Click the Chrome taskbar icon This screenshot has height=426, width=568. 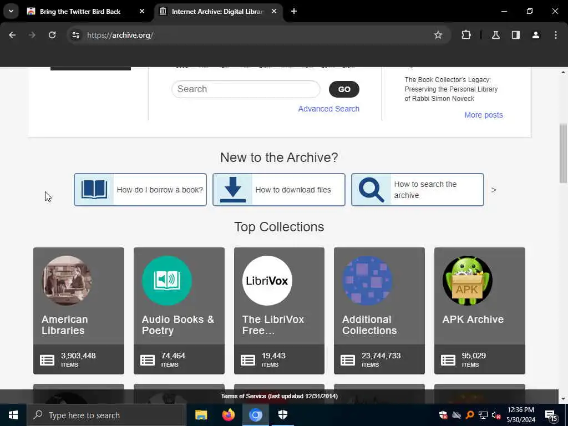[255, 415]
